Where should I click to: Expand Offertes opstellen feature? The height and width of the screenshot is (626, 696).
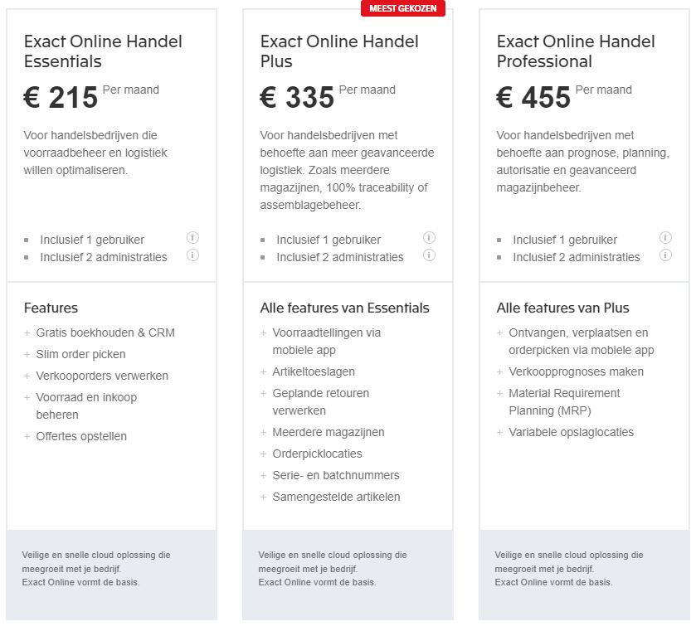pyautogui.click(x=81, y=436)
